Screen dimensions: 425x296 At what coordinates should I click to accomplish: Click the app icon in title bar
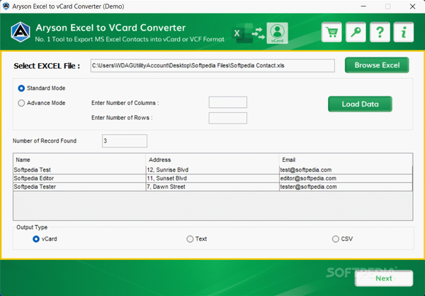pyautogui.click(x=6, y=6)
